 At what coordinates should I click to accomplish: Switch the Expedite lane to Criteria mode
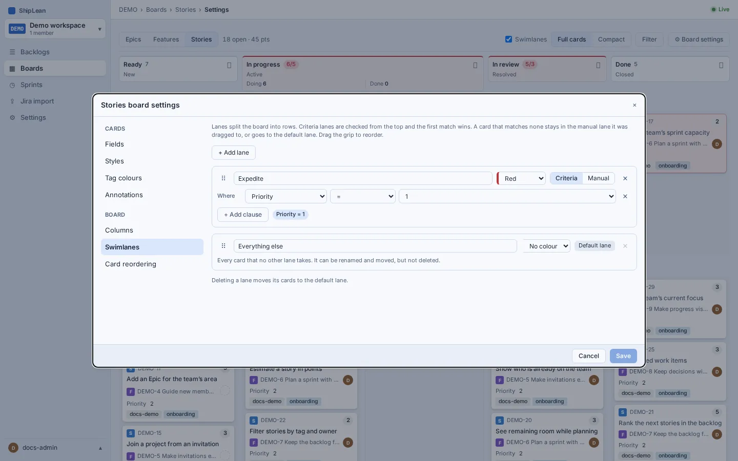566,178
